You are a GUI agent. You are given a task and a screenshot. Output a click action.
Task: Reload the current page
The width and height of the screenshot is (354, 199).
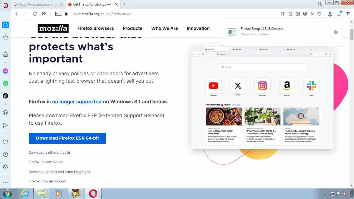pos(35,14)
